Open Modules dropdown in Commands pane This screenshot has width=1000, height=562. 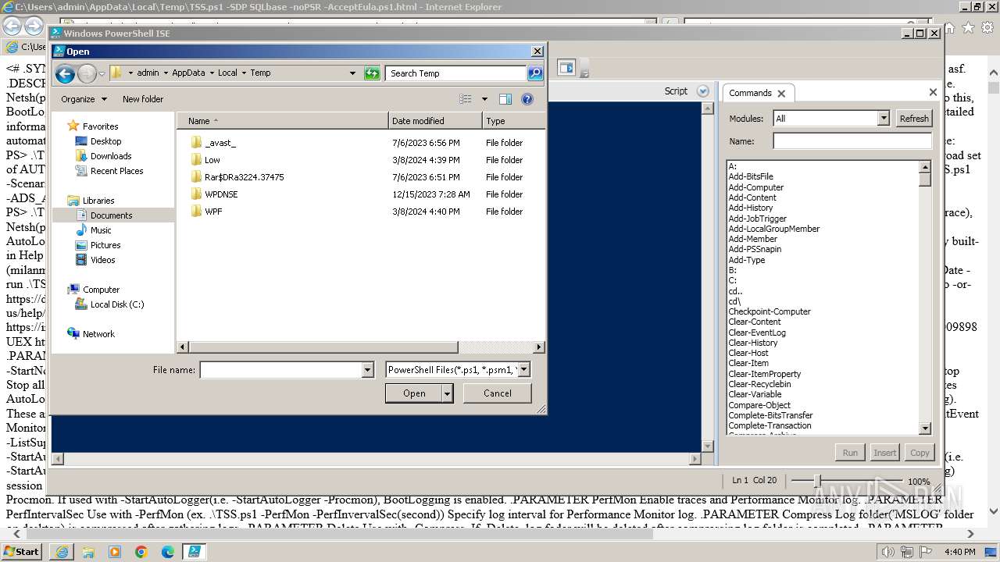click(x=884, y=119)
